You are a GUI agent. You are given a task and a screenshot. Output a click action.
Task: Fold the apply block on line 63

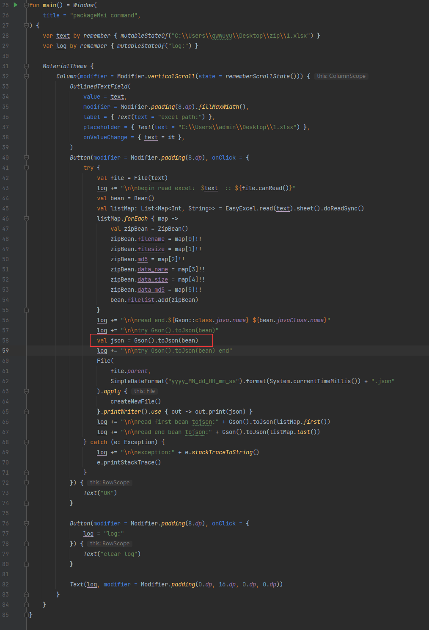(x=26, y=391)
